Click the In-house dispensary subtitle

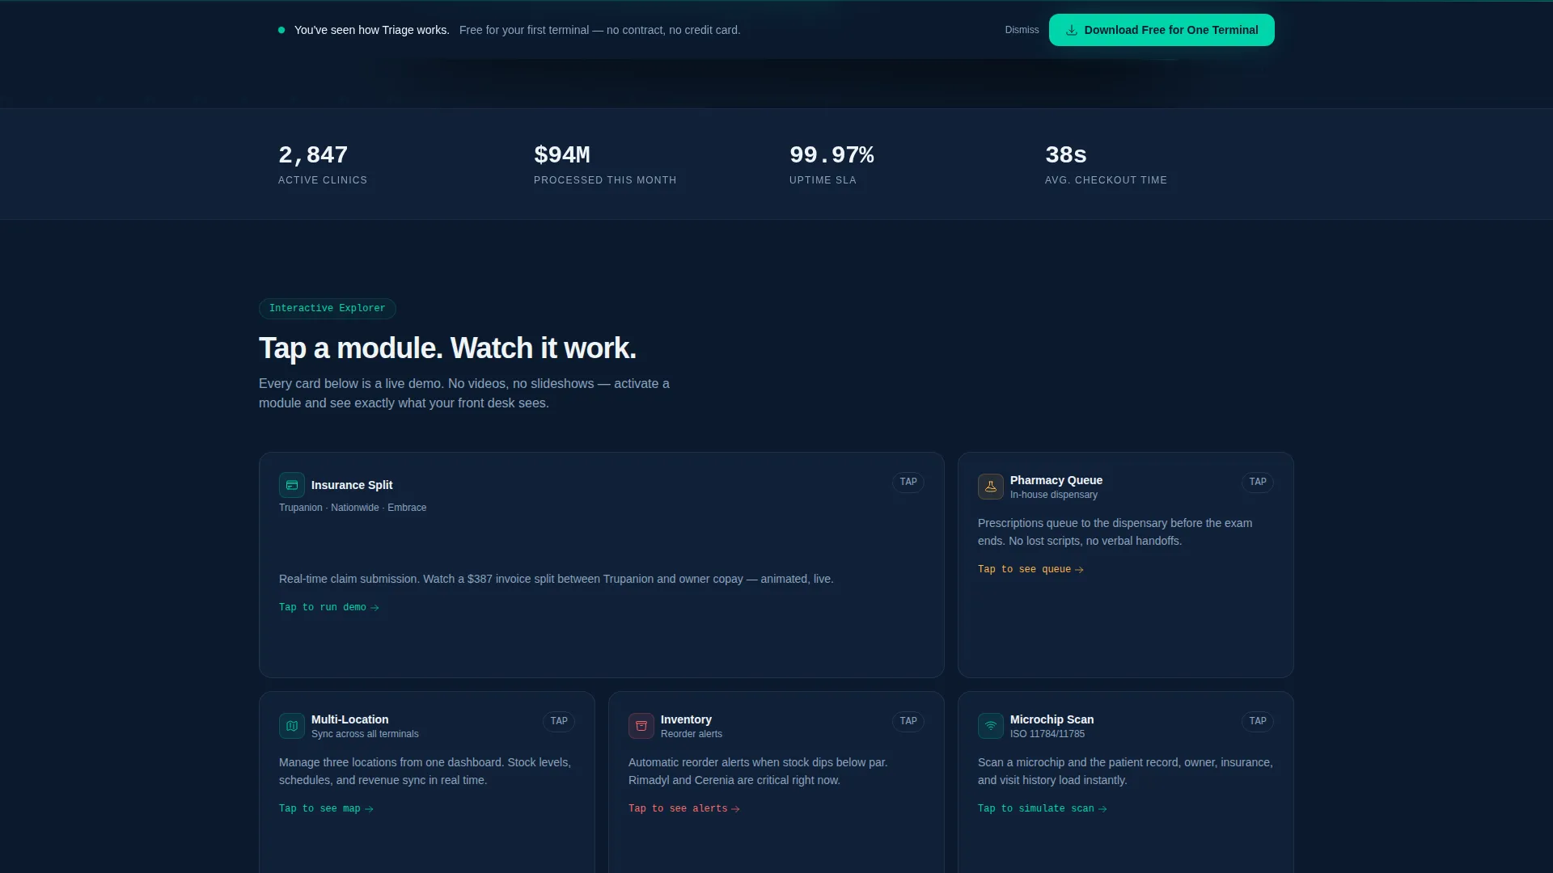[1054, 495]
